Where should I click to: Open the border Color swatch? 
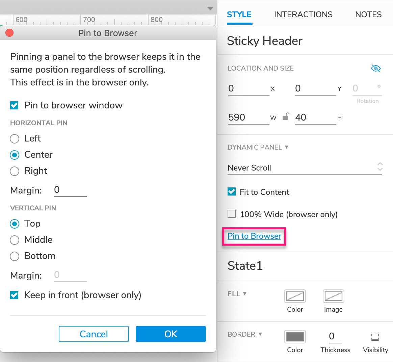click(295, 337)
